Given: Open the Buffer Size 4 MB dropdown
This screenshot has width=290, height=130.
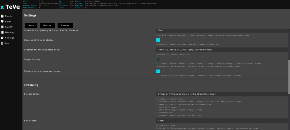Looking at the screenshot, I should 222,121.
